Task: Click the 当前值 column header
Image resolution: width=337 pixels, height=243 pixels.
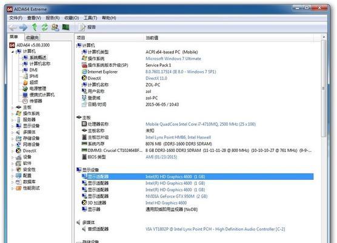Action: 152,38
